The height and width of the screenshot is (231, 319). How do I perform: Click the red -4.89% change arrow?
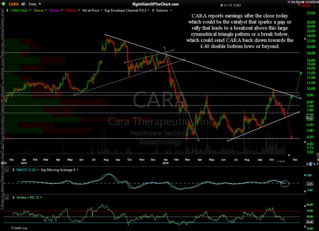299,5
